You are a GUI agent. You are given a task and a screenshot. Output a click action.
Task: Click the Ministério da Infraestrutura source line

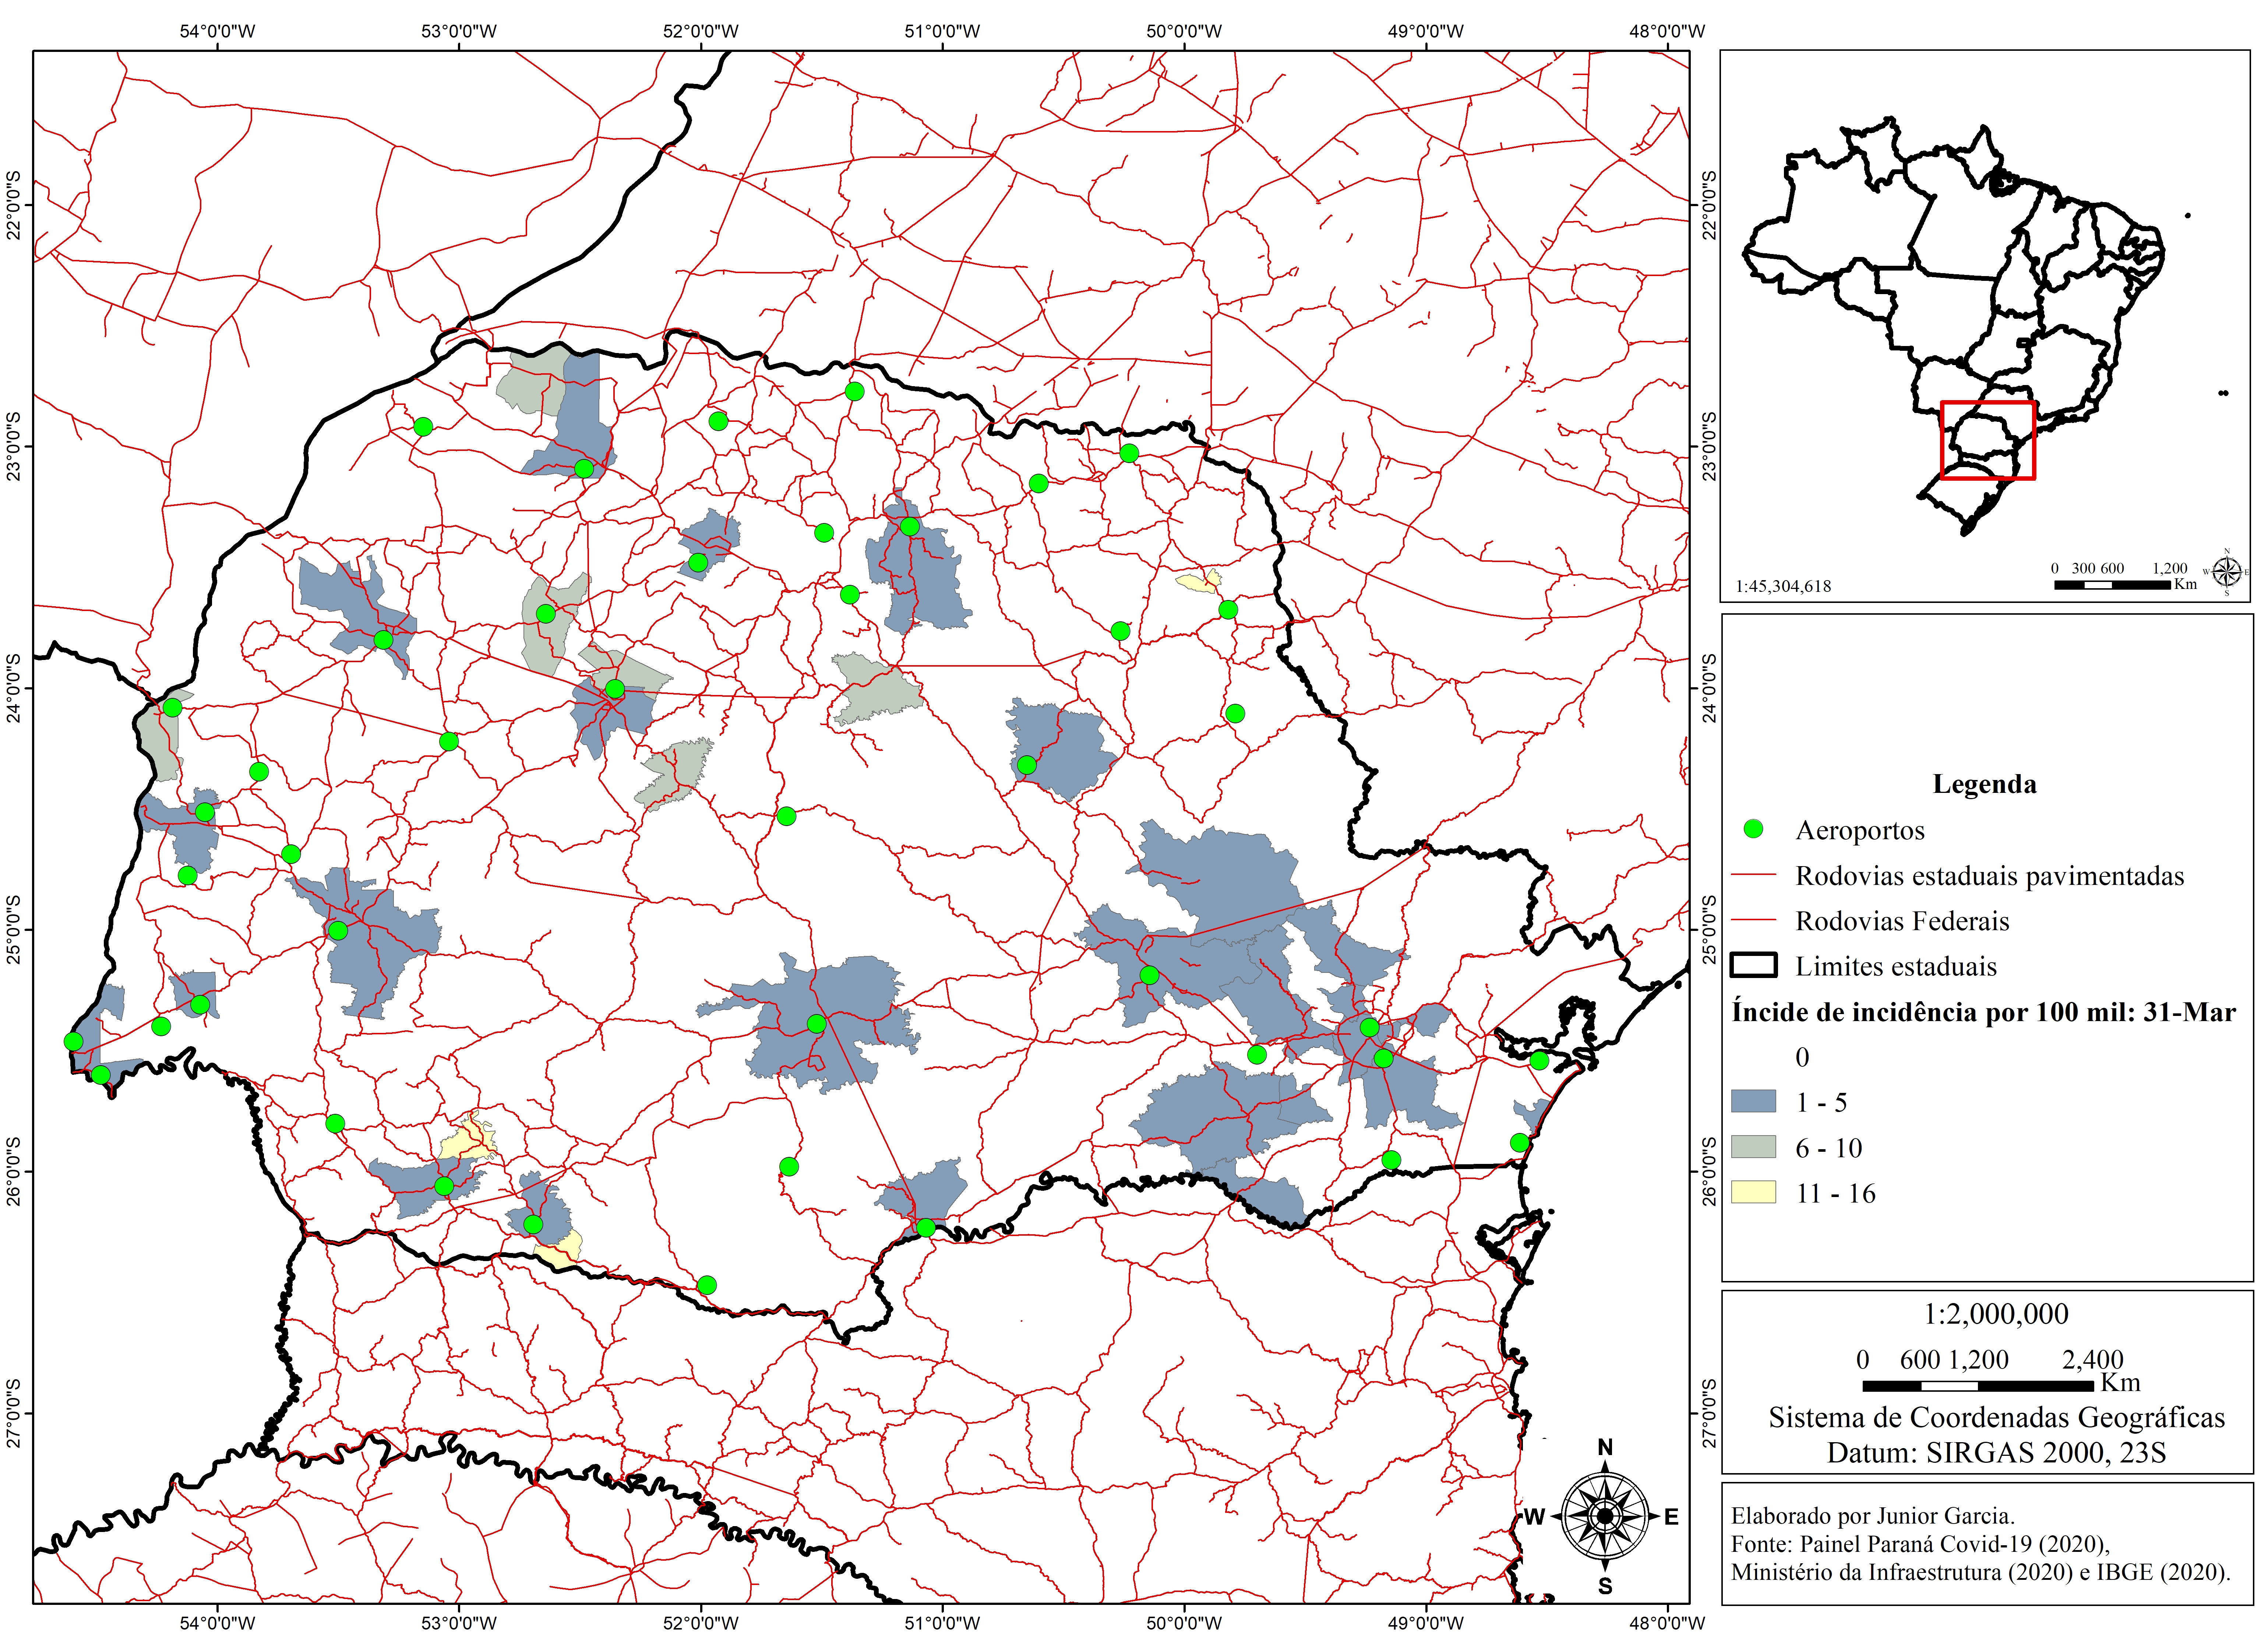[x=1980, y=1572]
